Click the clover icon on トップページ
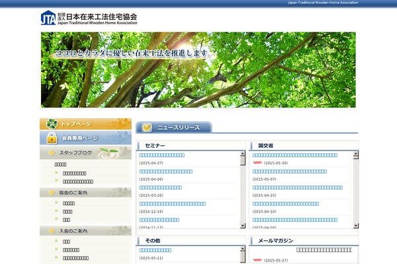Image resolution: width=397 pixels, height=264 pixels. click(x=52, y=124)
